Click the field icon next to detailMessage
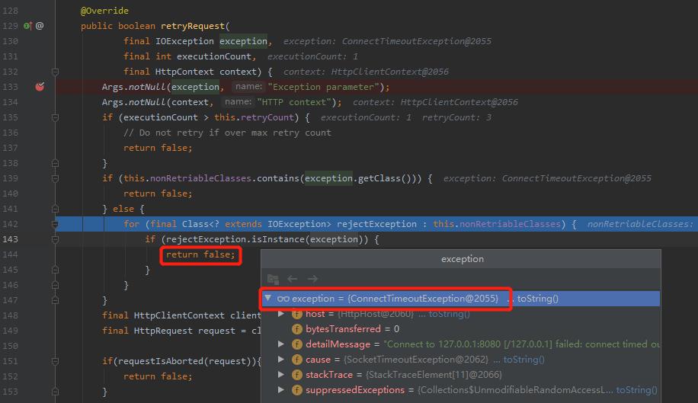The width and height of the screenshot is (698, 403). [x=297, y=344]
